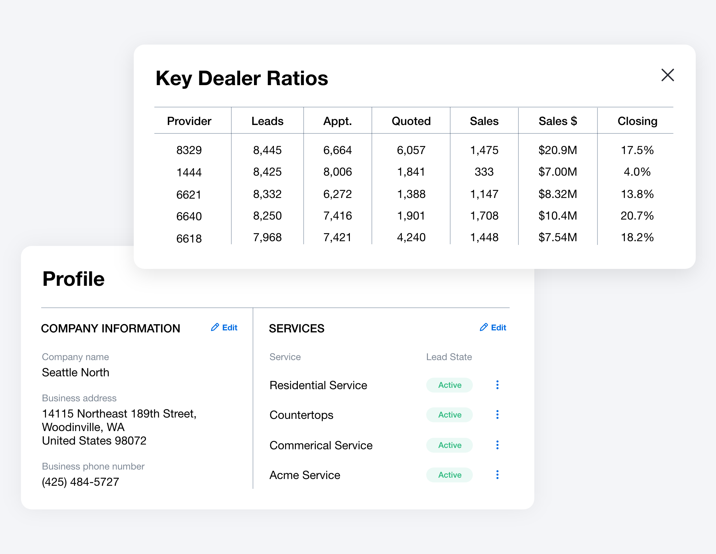
Task: Toggle the Active badge for Residential Service
Action: tap(450, 385)
